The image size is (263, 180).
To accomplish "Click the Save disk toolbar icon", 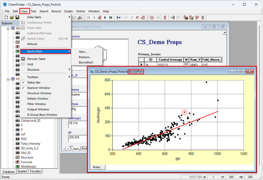I will pyautogui.click(x=17, y=18).
